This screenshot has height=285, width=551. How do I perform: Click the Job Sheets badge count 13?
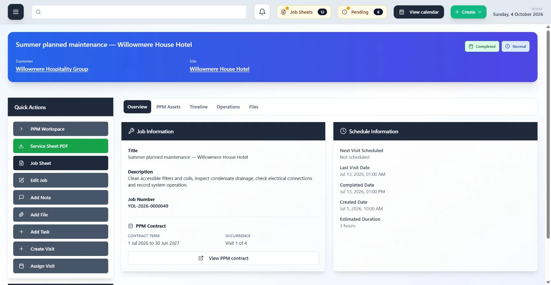[322, 12]
